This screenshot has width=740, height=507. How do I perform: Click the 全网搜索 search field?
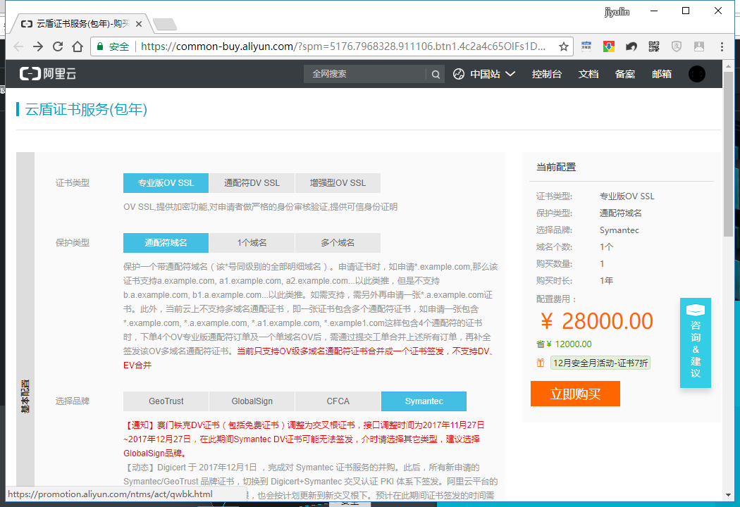[x=365, y=74]
